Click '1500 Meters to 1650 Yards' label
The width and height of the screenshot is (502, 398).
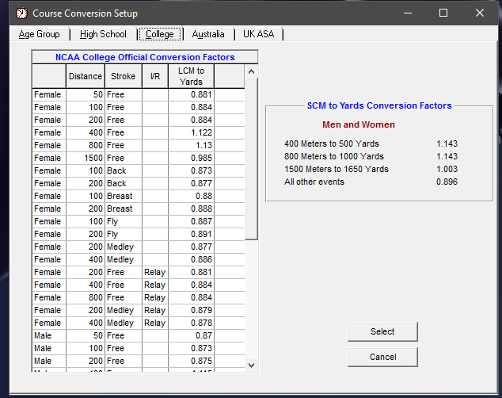tap(337, 169)
